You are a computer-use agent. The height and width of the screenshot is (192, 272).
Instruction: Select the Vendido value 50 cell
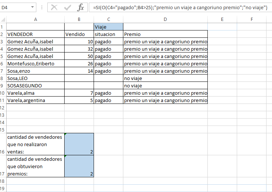(79, 56)
